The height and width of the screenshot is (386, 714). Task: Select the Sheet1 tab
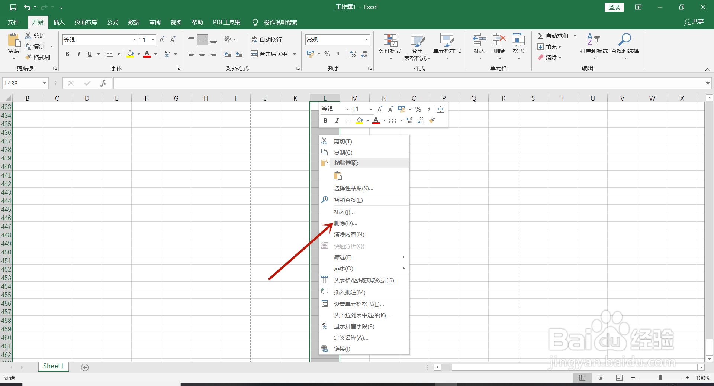pyautogui.click(x=53, y=366)
